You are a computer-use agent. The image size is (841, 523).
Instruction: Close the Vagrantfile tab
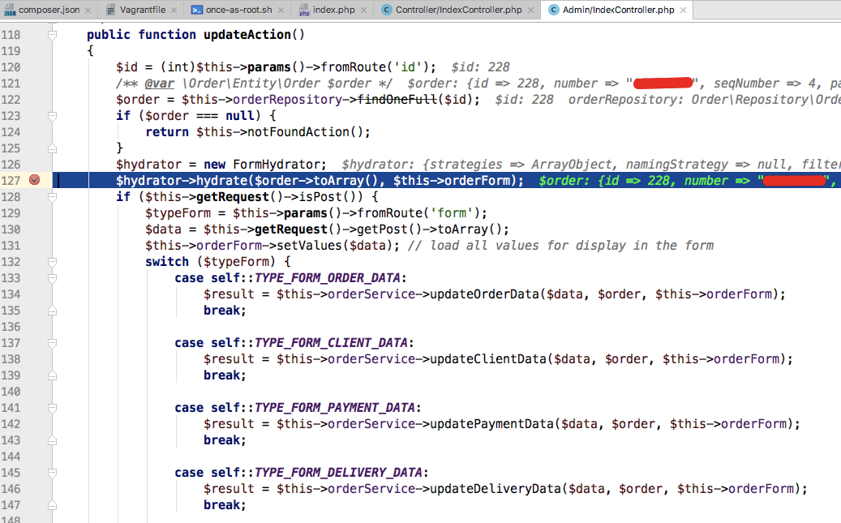tap(174, 11)
